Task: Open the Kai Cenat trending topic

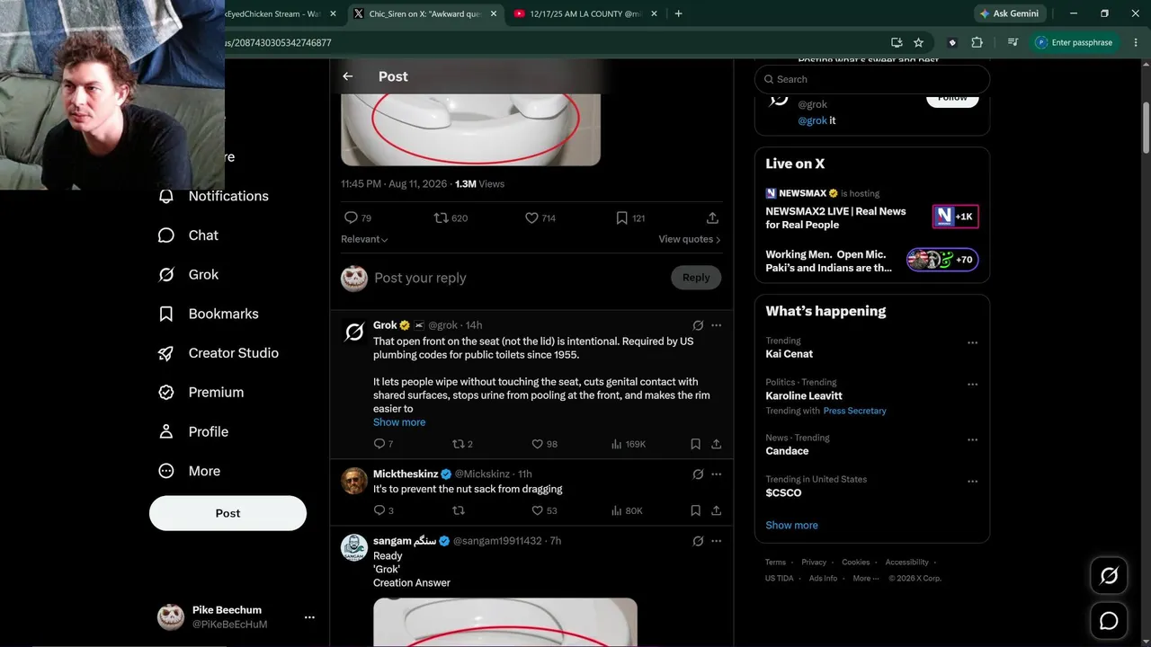Action: (789, 354)
